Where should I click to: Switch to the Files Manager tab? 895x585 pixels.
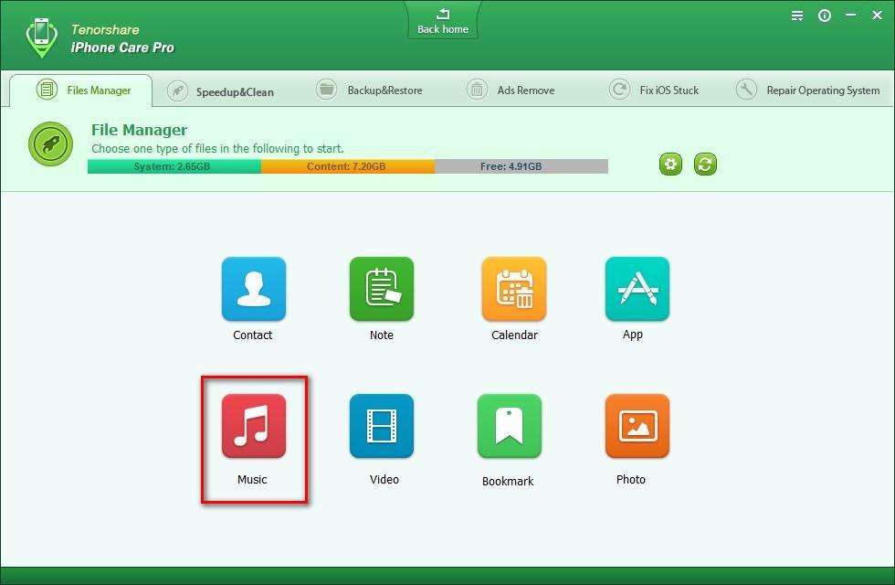(x=81, y=90)
